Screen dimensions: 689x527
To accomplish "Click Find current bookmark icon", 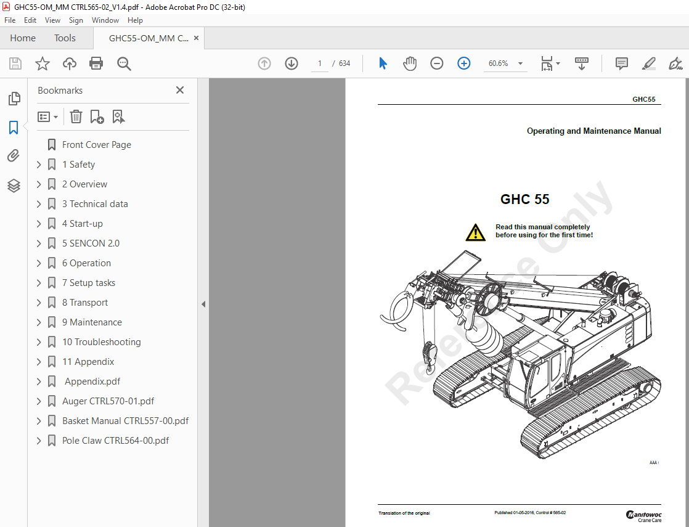I will click(118, 117).
